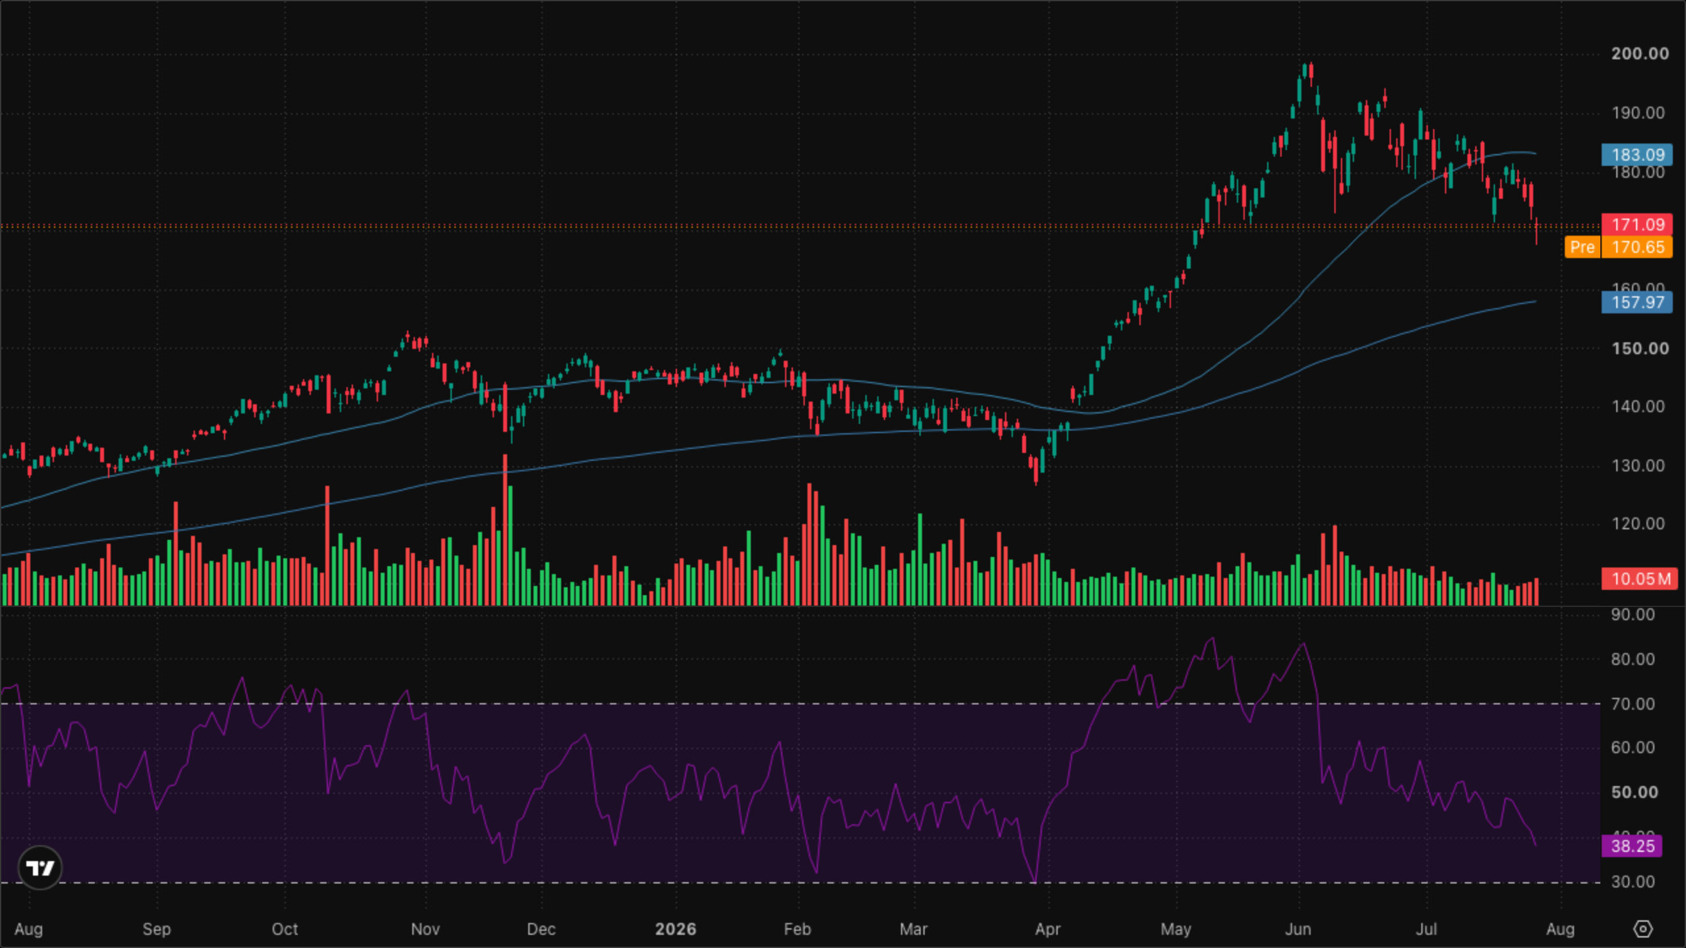Click the 150.00 price scale level
The height and width of the screenshot is (948, 1686).
click(1640, 348)
